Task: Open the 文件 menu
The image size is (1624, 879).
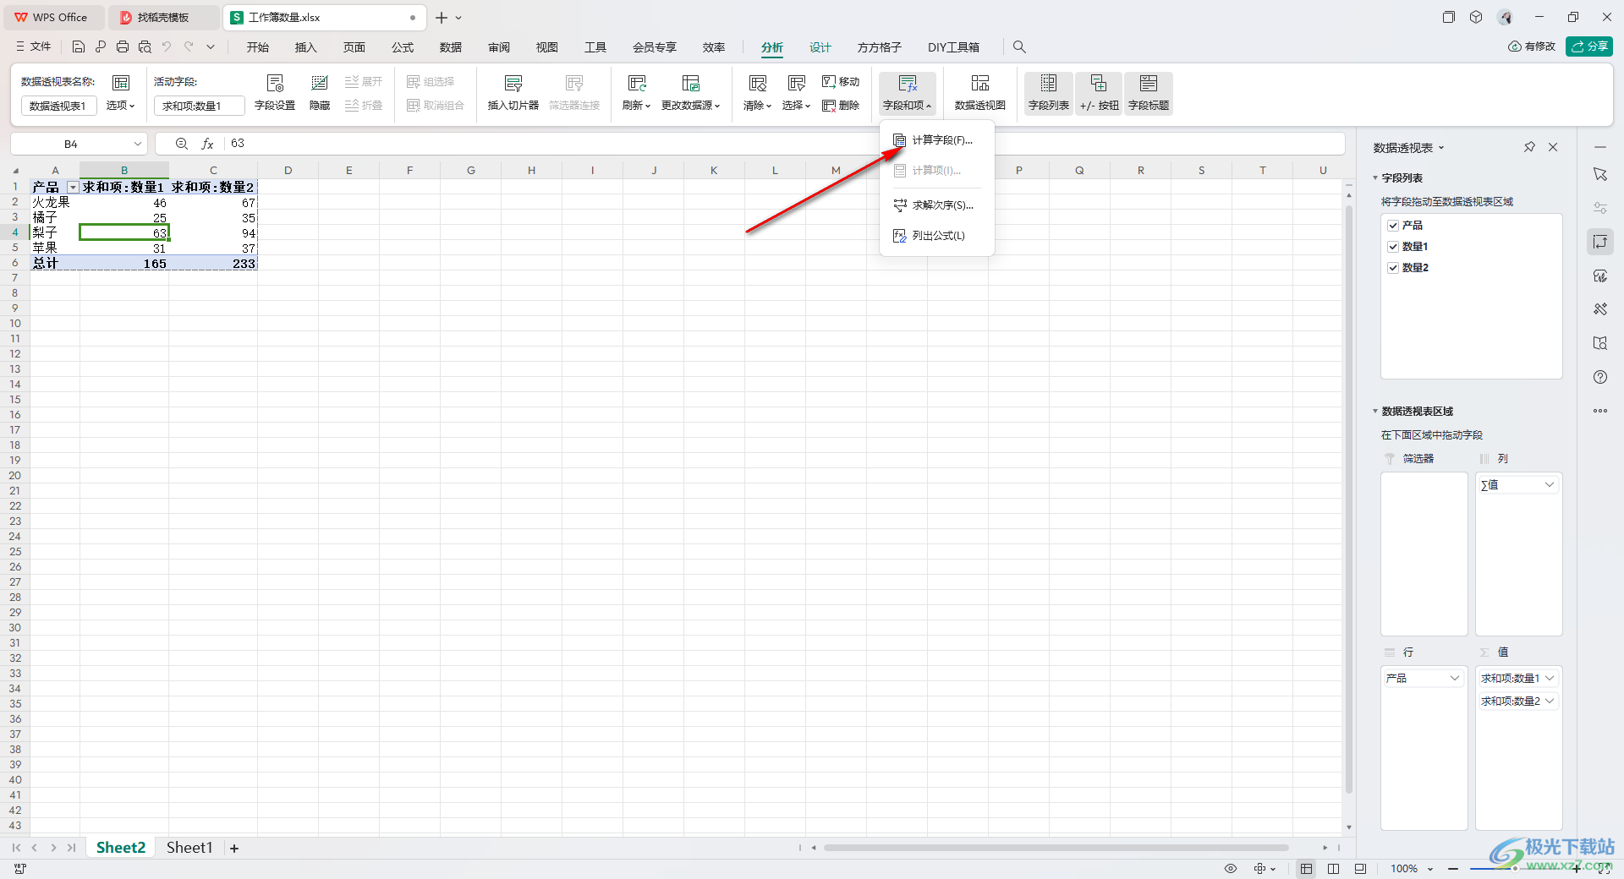Action: [34, 47]
